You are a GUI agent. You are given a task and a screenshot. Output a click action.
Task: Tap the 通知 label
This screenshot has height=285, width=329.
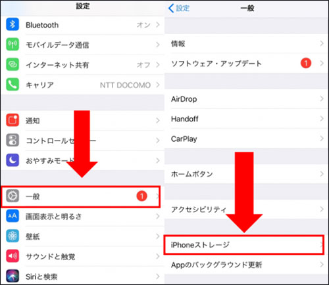click(33, 121)
